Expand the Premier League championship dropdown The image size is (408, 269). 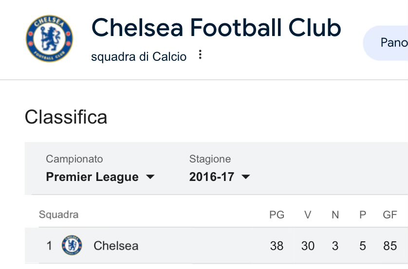coord(100,177)
